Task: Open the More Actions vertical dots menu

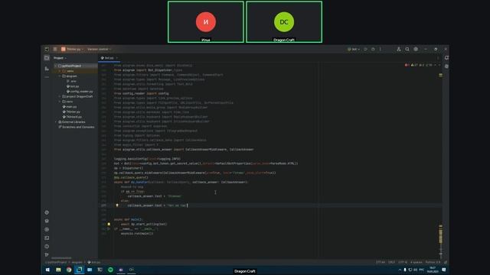Action: click(x=381, y=49)
